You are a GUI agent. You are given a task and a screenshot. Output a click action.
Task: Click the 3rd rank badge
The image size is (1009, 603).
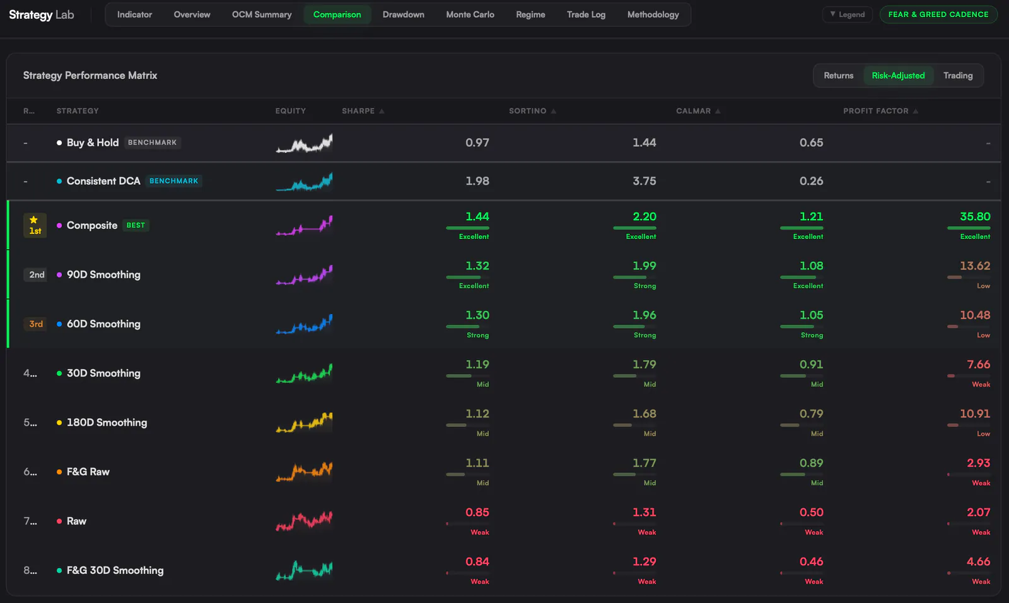[36, 324]
